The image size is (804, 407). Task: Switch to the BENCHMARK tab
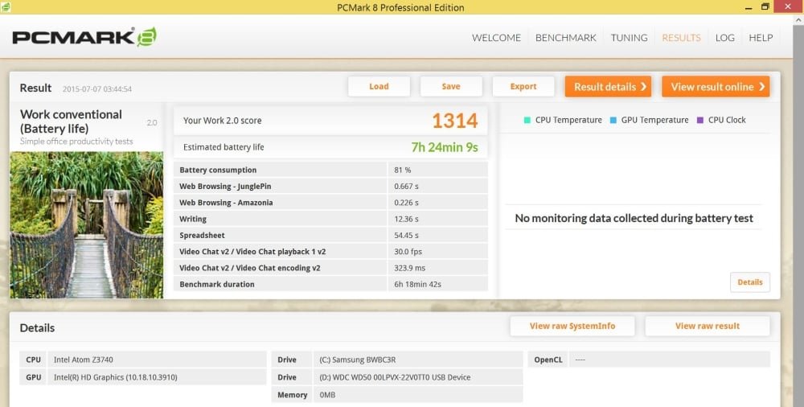565,38
